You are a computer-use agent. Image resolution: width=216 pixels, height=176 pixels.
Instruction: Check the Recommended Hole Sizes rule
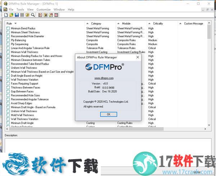coord(8,95)
